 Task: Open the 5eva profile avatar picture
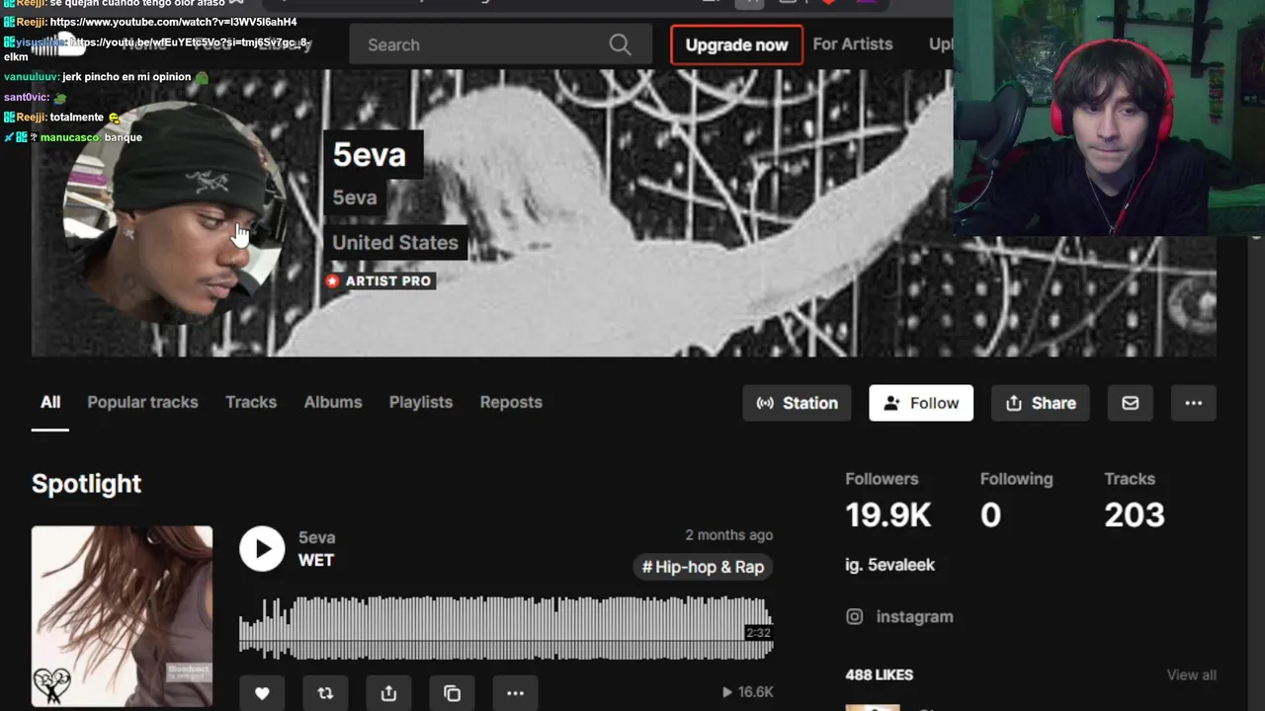(x=176, y=213)
